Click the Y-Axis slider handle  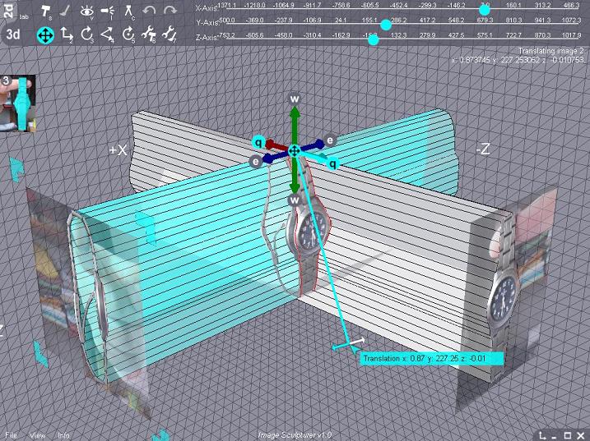pyautogui.click(x=386, y=24)
